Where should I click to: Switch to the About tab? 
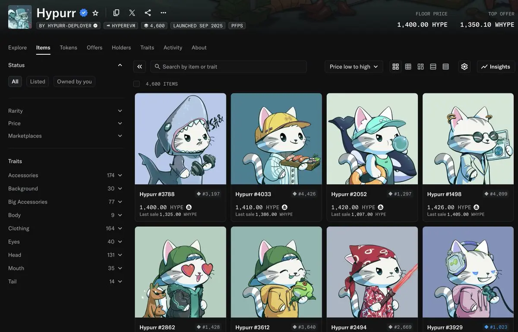click(199, 47)
